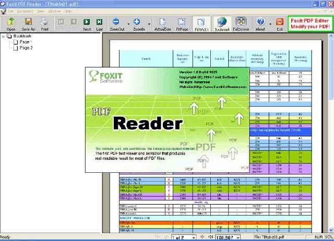This screenshot has height=241, width=334.
Task: Click the ZoomOut minus icon
Action: 116,21
